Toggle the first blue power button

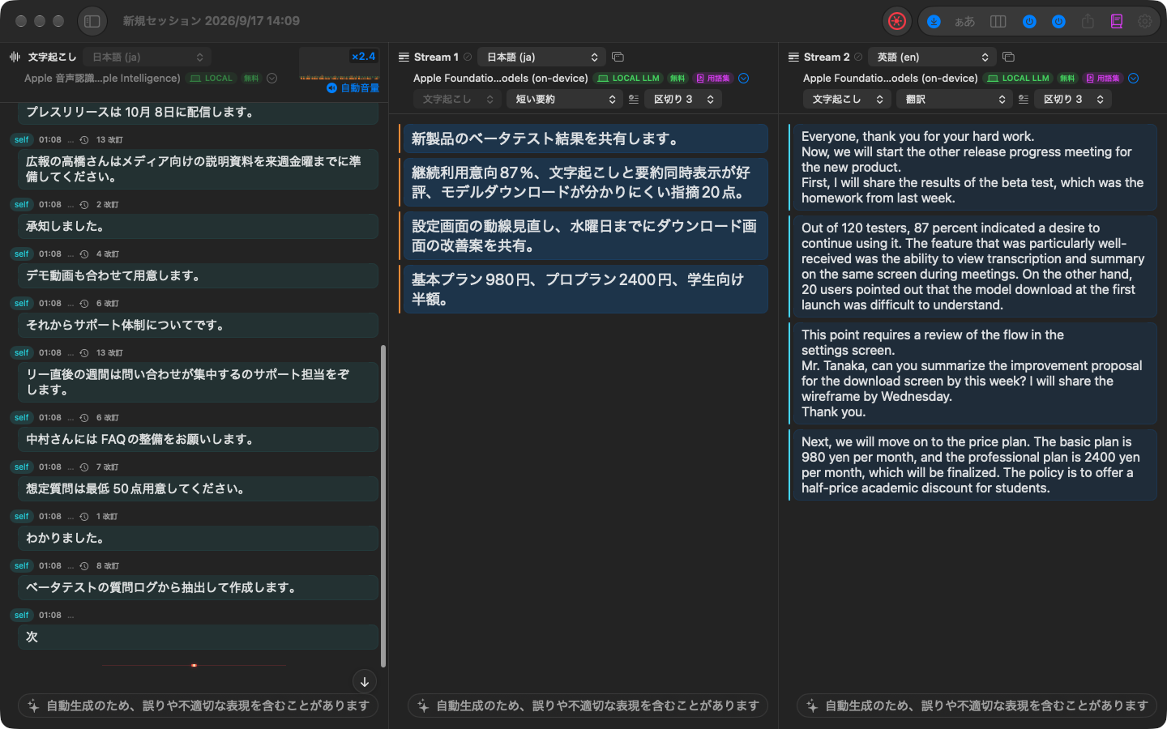1029,22
